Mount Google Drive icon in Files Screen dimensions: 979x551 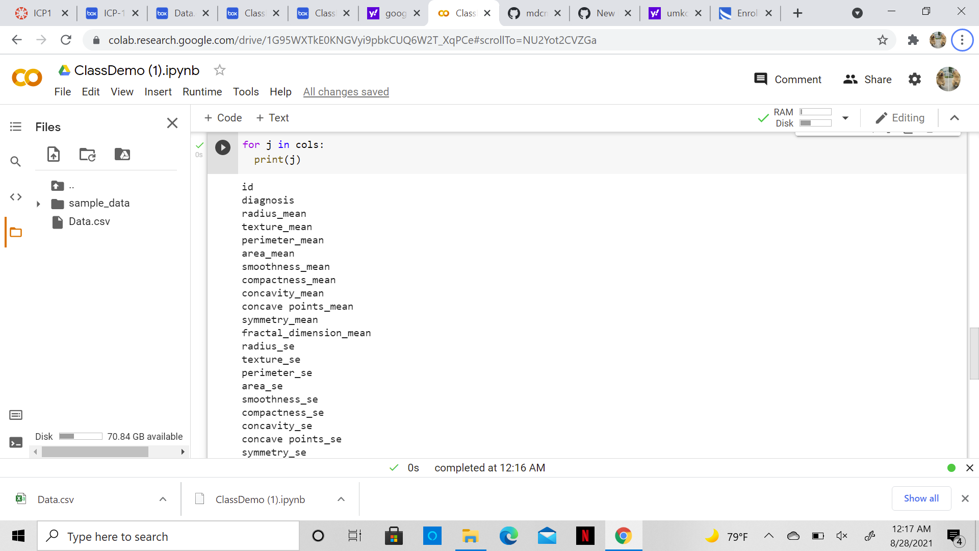click(x=122, y=154)
